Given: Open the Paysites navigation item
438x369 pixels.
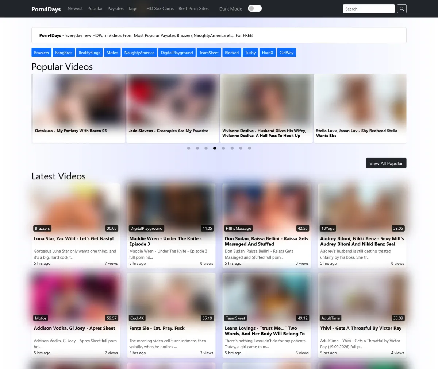Looking at the screenshot, I should click(x=115, y=8).
